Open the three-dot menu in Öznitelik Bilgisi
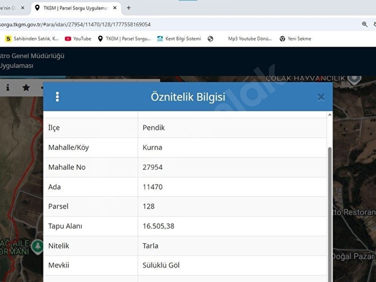Viewport: 376px width, 282px height. tap(58, 97)
